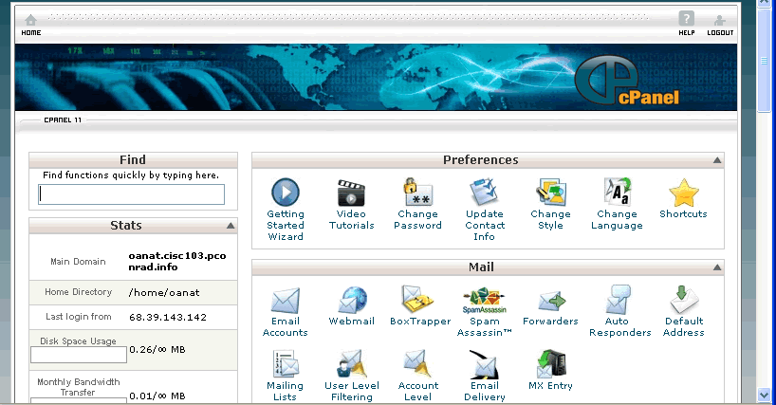Image resolution: width=776 pixels, height=405 pixels.
Task: Click the Getting Started Wizard text link
Action: coord(286,225)
